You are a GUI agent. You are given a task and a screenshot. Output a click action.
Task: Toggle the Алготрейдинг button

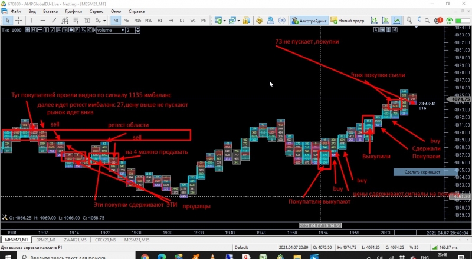(309, 21)
